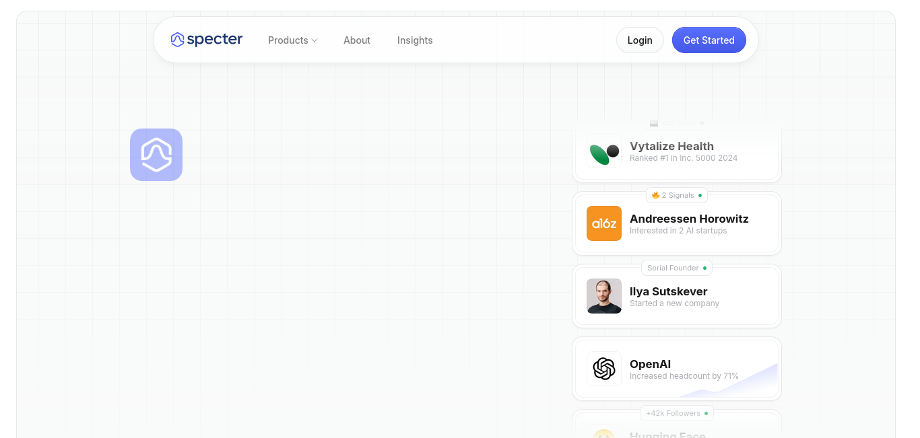Click the OpenAI knot logo
The height and width of the screenshot is (438, 920).
[604, 369]
